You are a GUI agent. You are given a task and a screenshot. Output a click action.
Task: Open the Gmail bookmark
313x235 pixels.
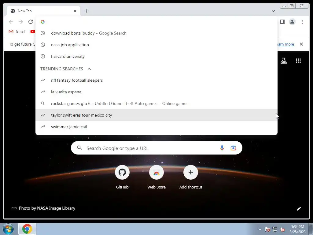click(x=17, y=32)
